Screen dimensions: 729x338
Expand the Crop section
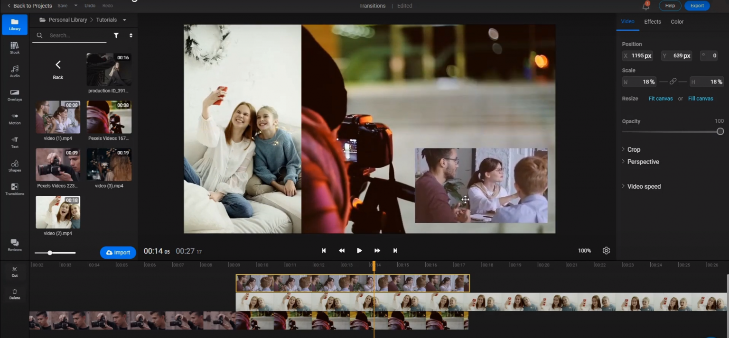tap(634, 149)
